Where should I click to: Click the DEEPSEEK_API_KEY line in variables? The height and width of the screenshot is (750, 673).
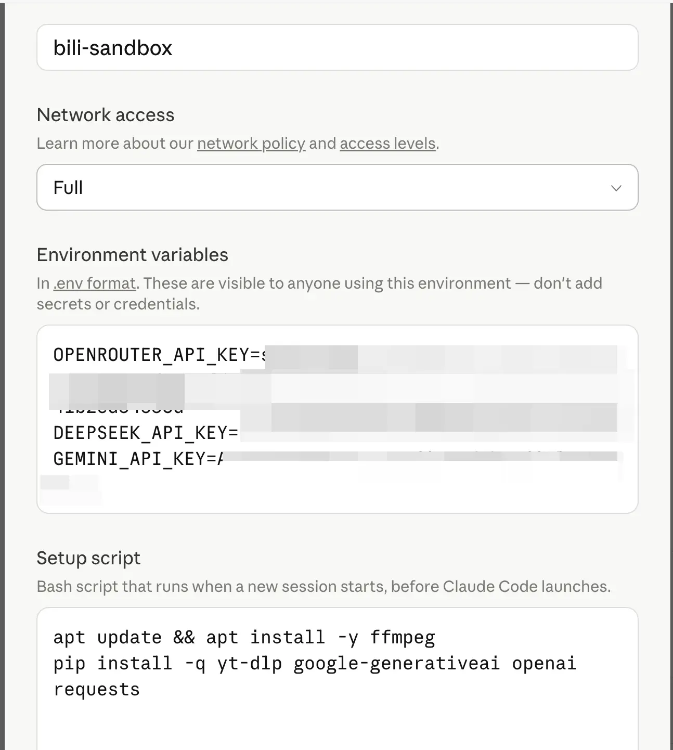pyautogui.click(x=146, y=433)
